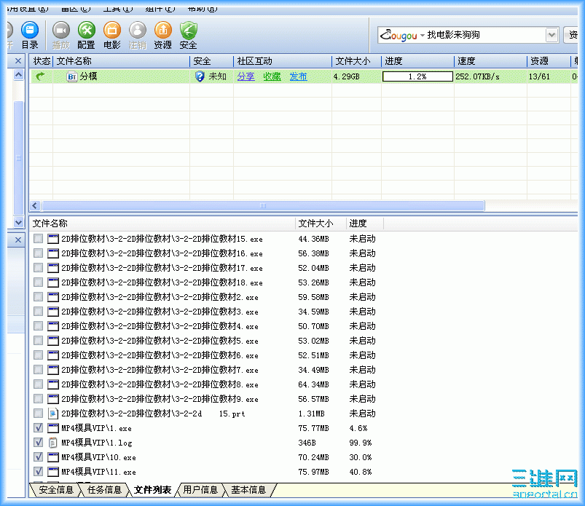Click the 发布 publish link

(298, 76)
